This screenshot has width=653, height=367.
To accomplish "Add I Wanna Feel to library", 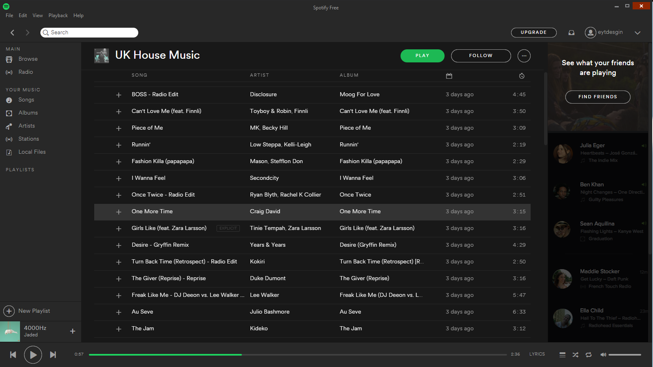I will tap(119, 179).
